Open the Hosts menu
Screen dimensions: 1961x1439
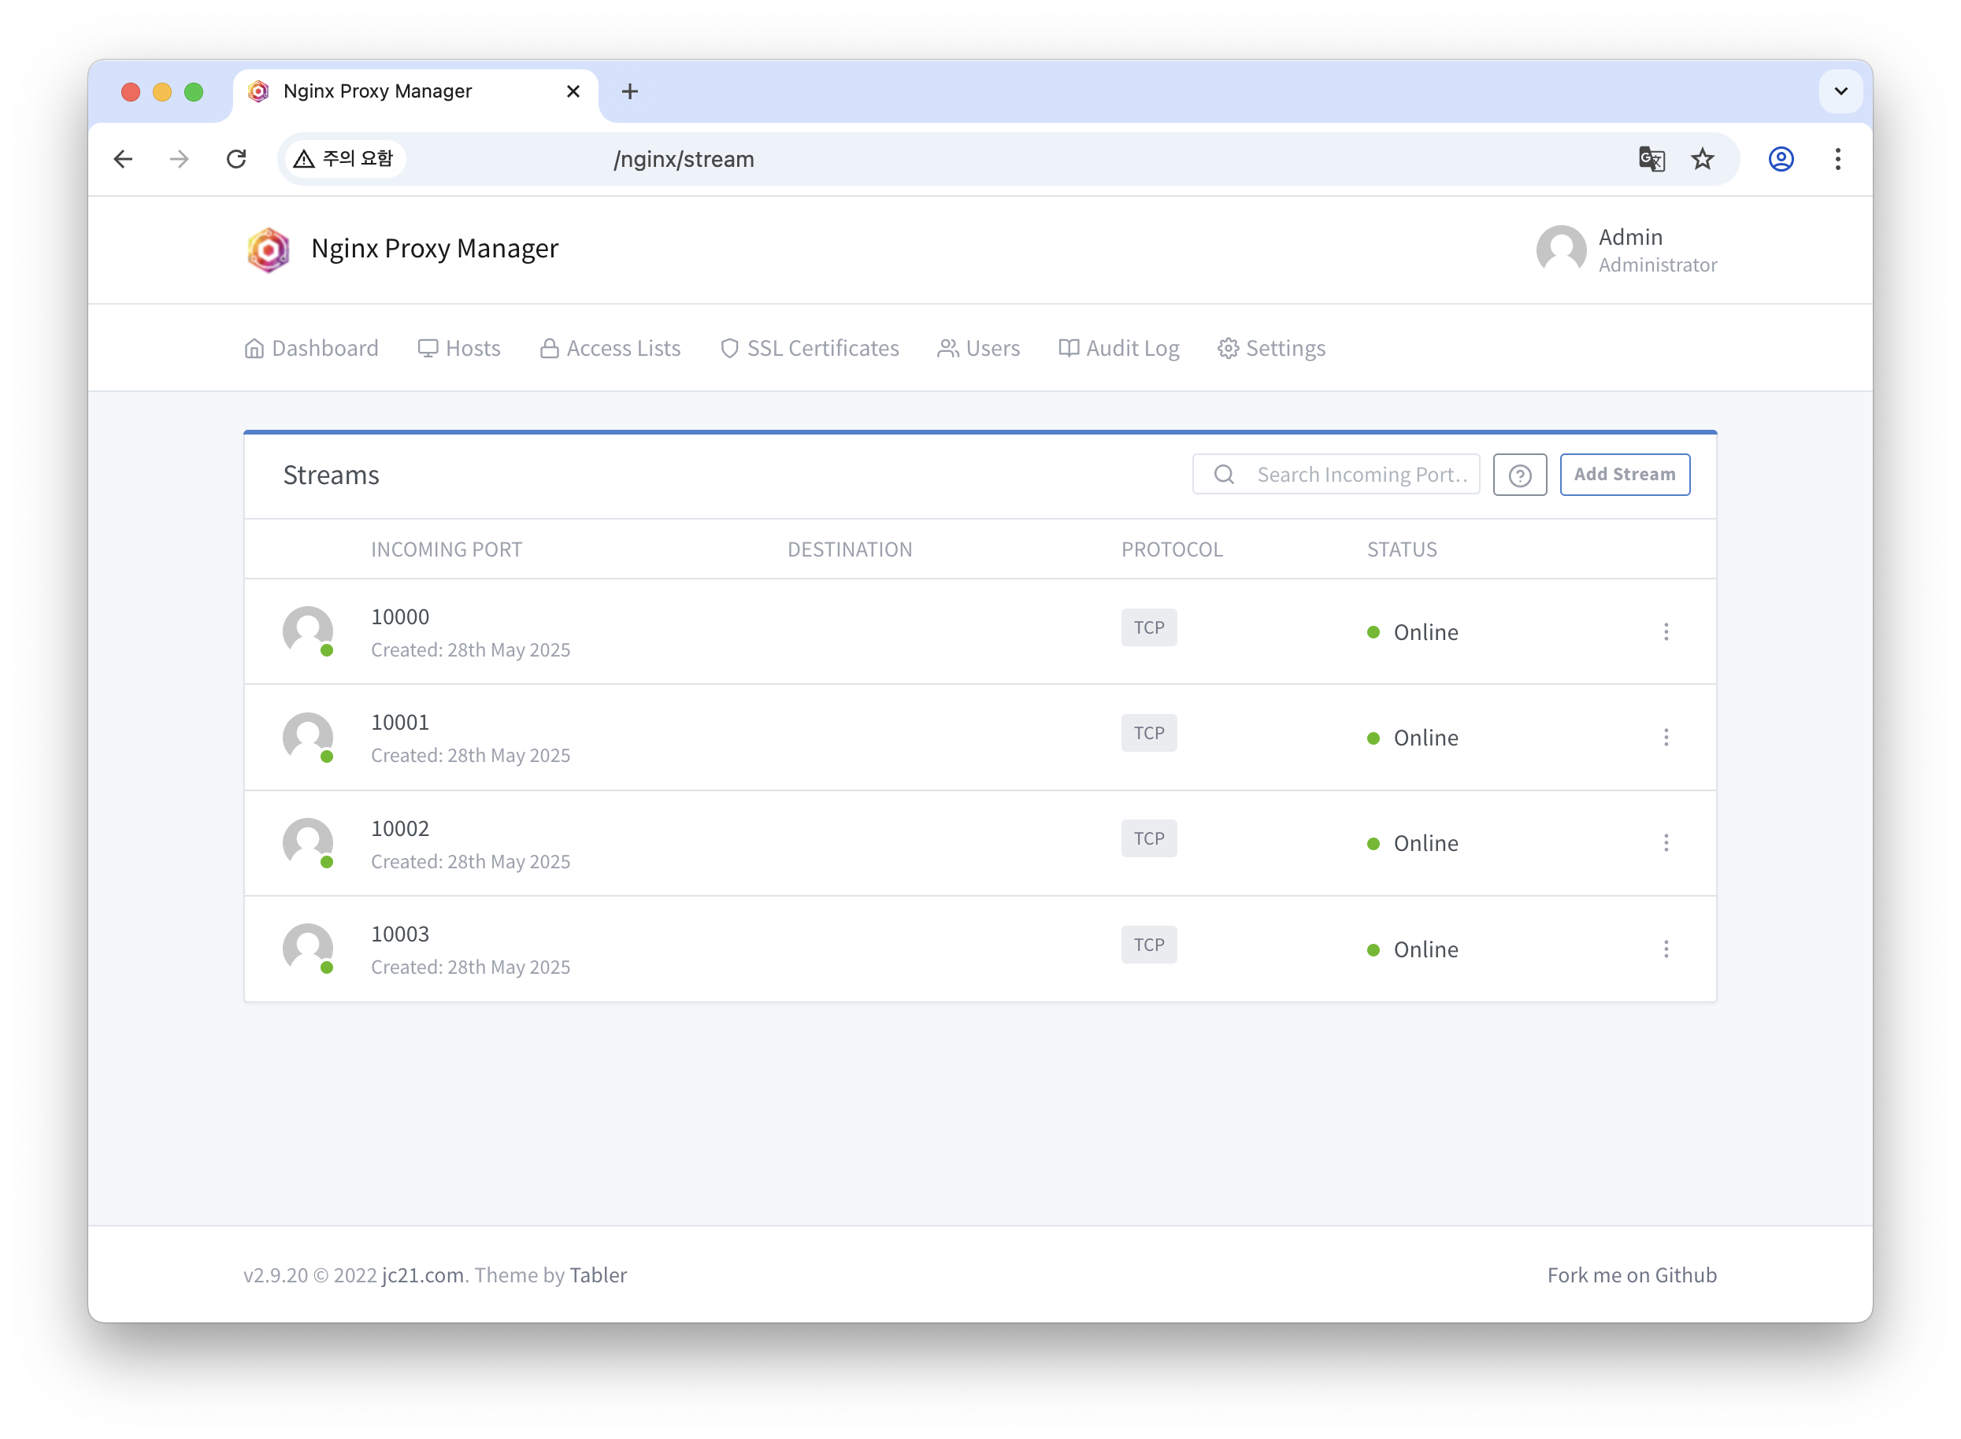[459, 349]
